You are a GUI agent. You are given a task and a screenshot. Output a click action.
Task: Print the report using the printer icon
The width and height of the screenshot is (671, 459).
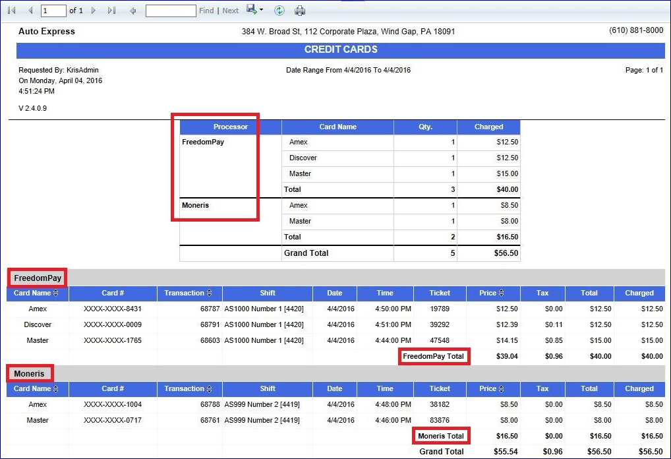click(x=300, y=11)
